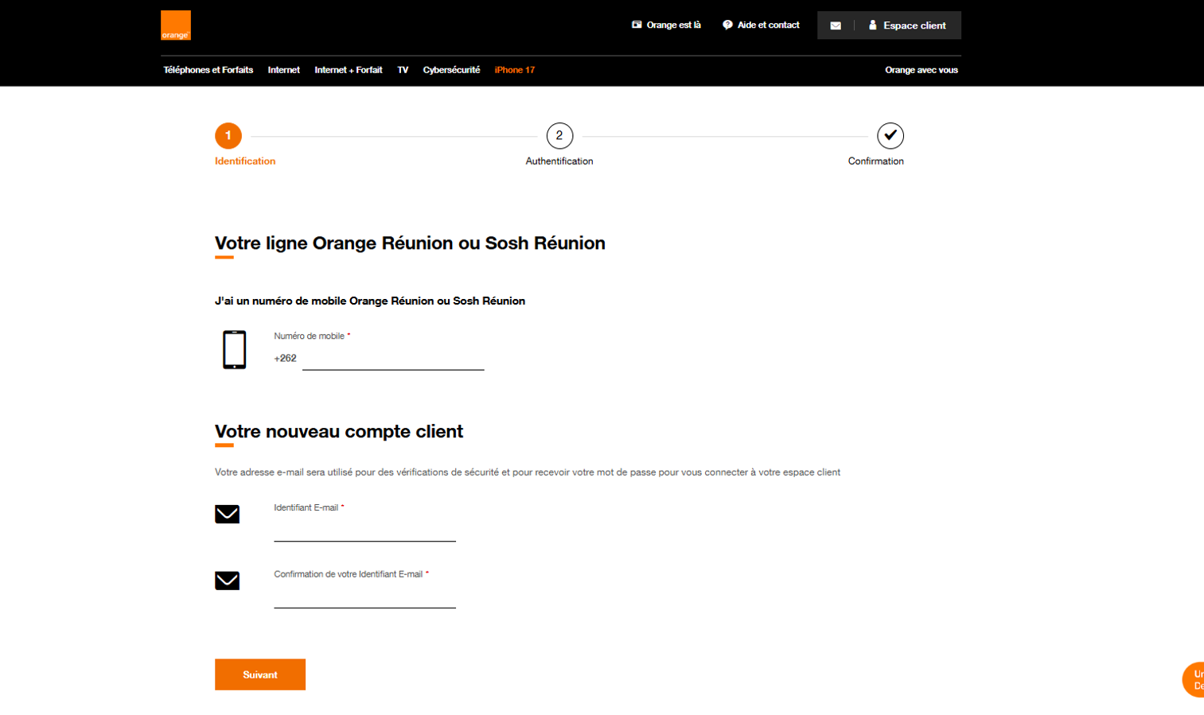Go to the TV section
The width and height of the screenshot is (1204, 715).
point(403,70)
